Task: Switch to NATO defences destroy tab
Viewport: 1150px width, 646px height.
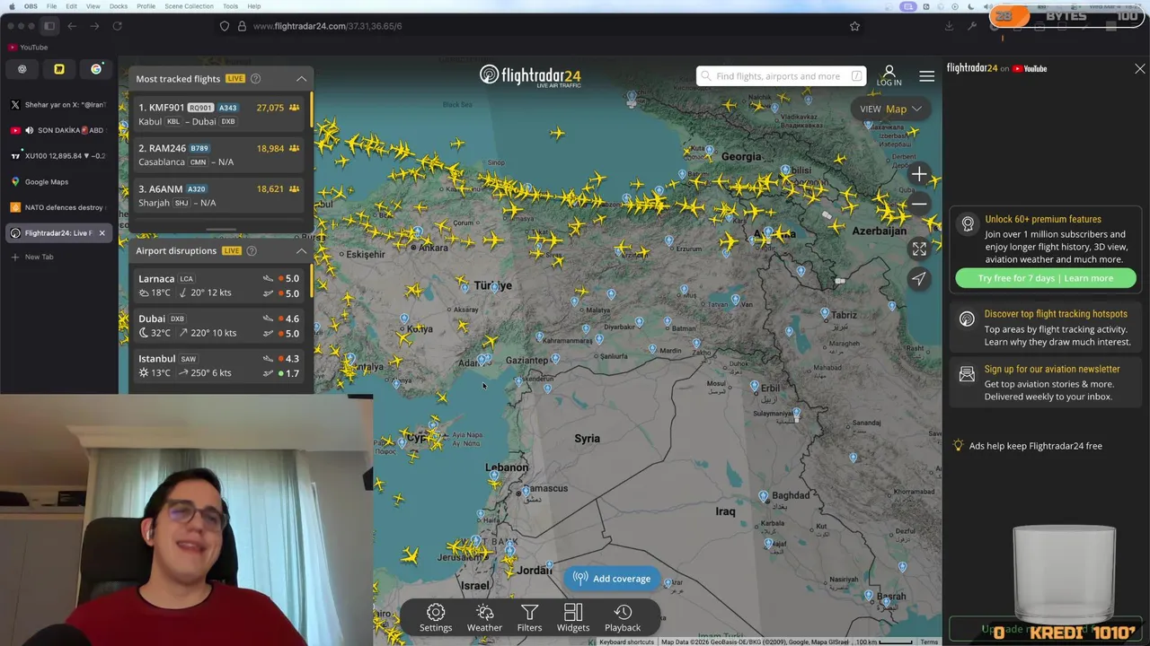Action: point(58,207)
